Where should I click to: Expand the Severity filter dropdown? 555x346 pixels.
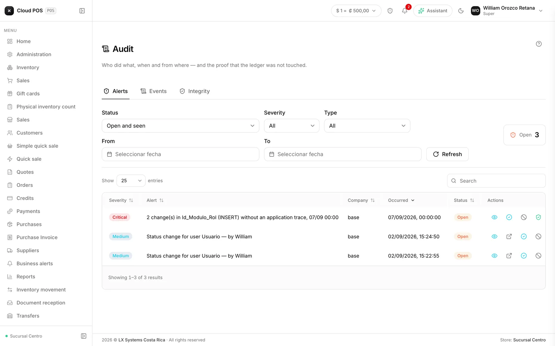(x=292, y=126)
